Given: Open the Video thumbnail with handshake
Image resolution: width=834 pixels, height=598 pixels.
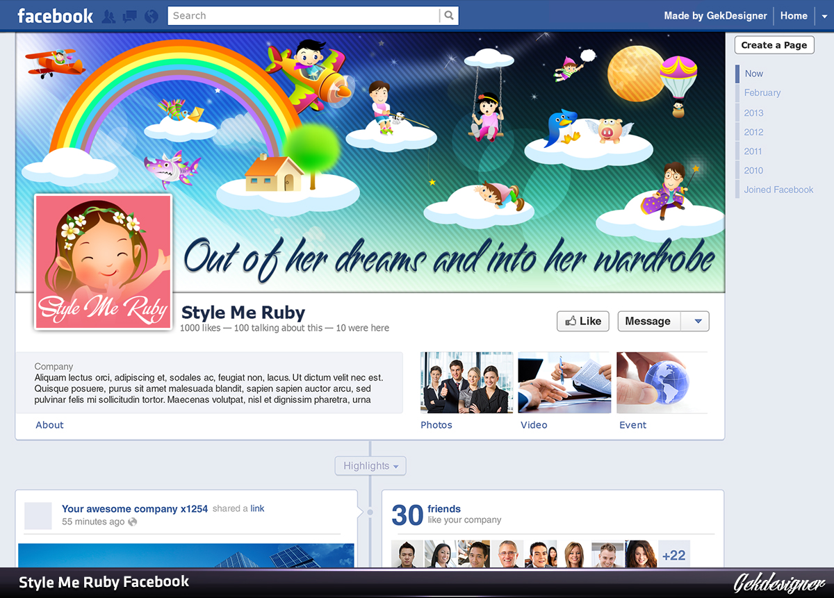Looking at the screenshot, I should [564, 383].
